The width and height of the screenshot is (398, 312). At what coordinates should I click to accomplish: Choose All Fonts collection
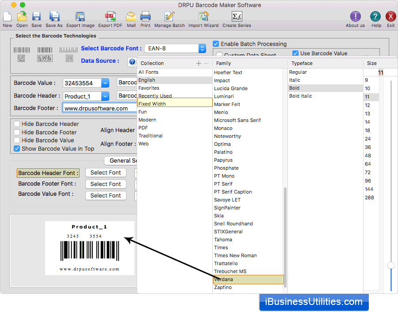[175, 72]
